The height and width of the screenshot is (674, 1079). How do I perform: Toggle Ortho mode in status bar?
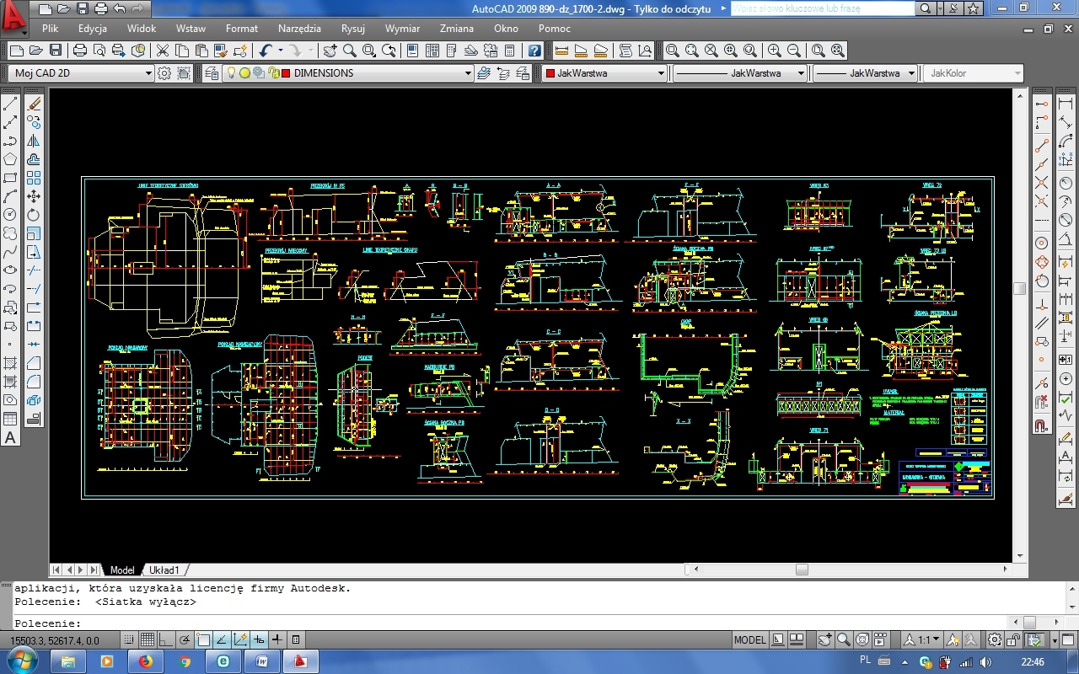click(x=166, y=639)
